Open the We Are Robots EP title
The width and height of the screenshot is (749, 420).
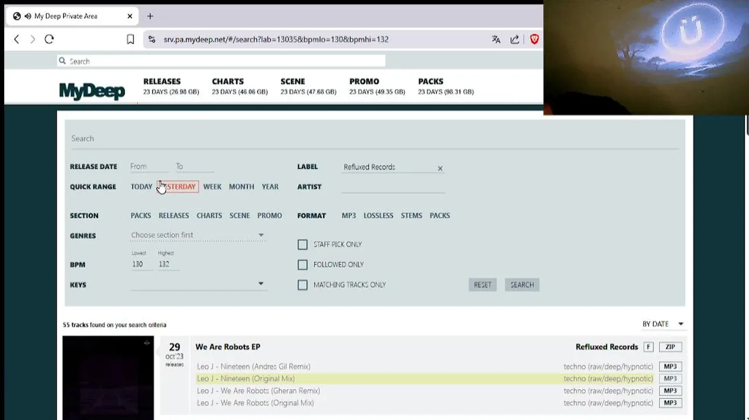coord(228,346)
